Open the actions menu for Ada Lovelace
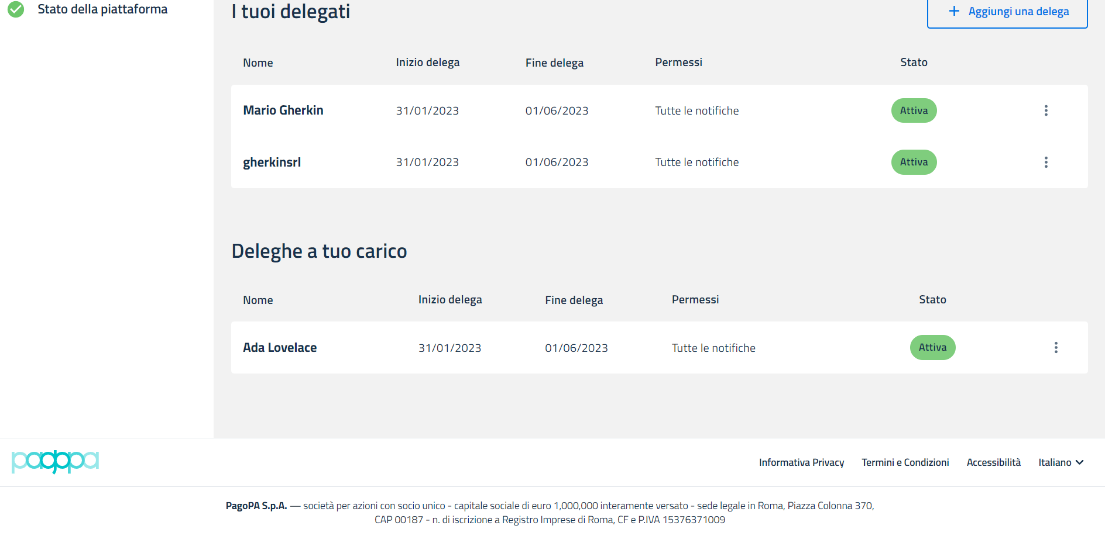The width and height of the screenshot is (1105, 536). click(1056, 348)
